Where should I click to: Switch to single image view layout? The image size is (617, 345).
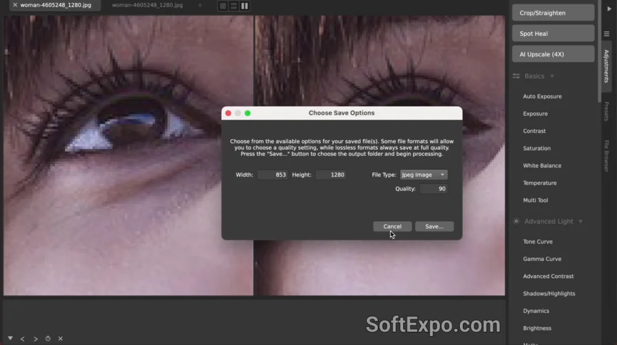pos(223,5)
